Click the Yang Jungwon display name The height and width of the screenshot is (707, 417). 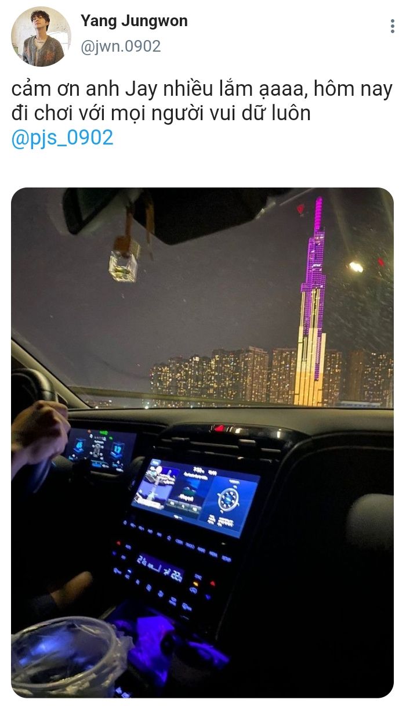coord(134,21)
